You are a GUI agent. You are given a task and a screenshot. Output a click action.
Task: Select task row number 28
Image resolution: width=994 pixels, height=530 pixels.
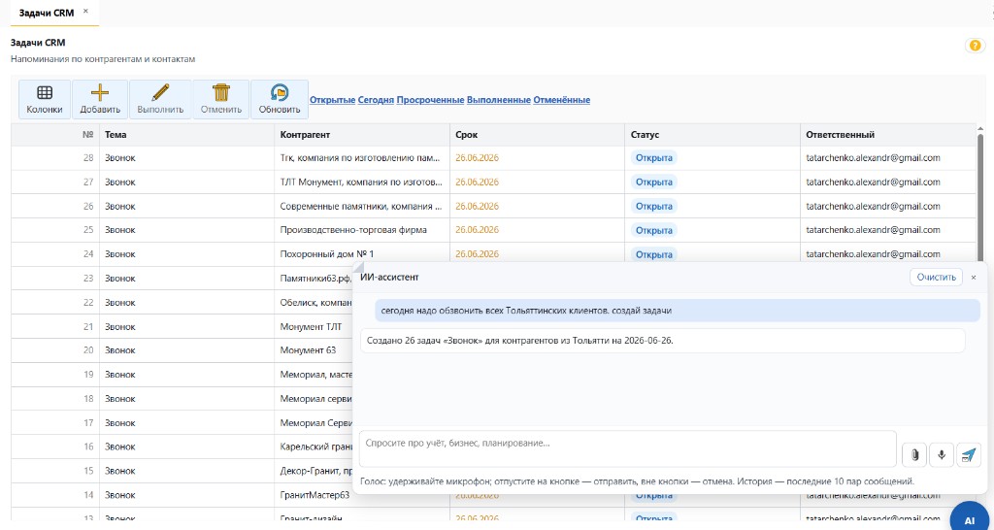493,158
